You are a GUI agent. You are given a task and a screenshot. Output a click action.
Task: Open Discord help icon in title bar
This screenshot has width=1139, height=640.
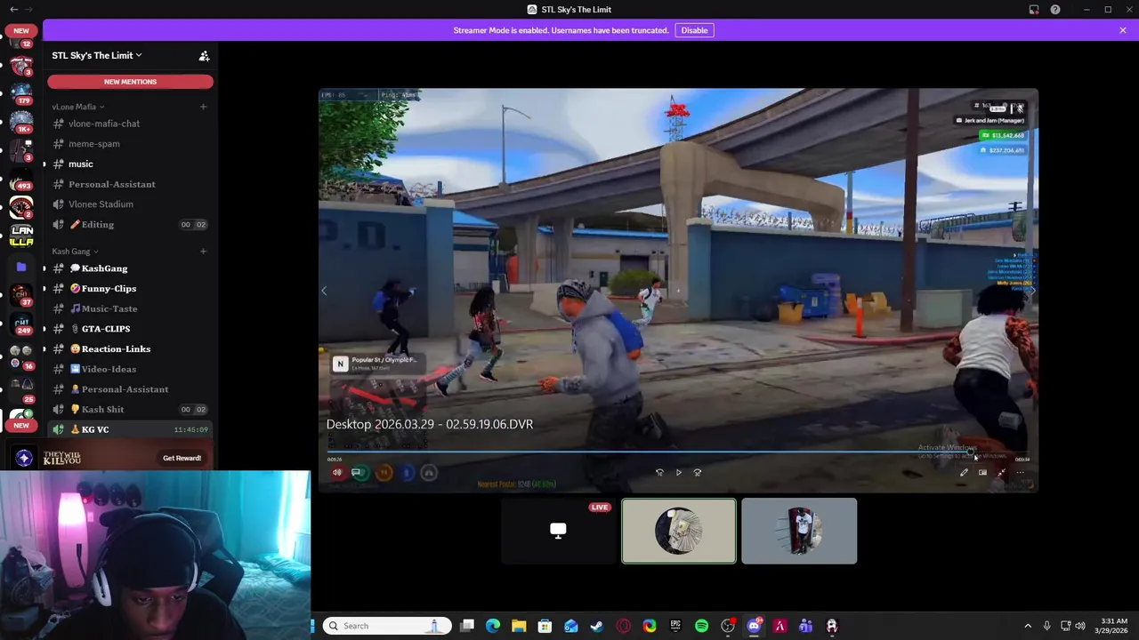[1055, 10]
